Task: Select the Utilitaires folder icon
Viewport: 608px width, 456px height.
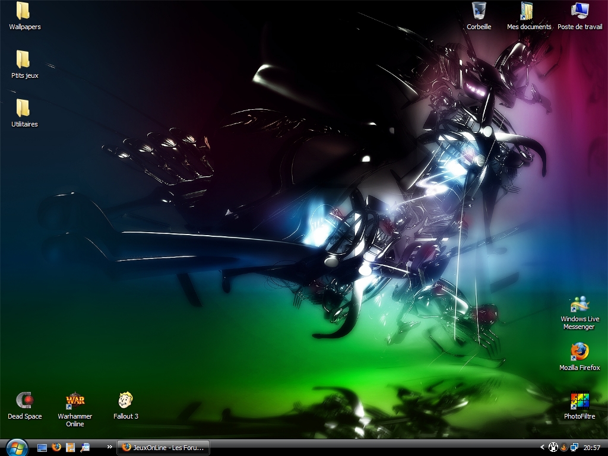Action: [23, 108]
